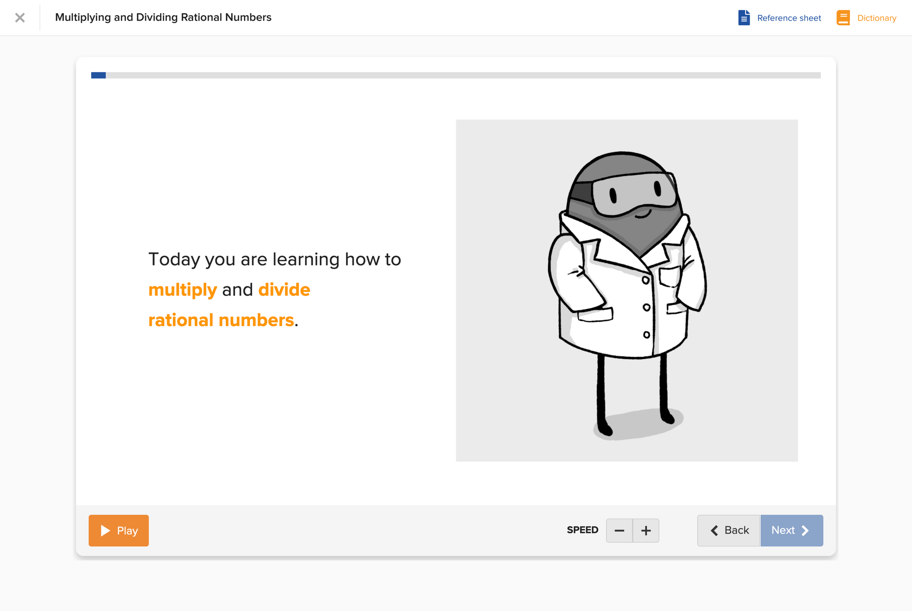Click the right chevron on Next
The width and height of the screenshot is (912, 611).
tap(805, 530)
